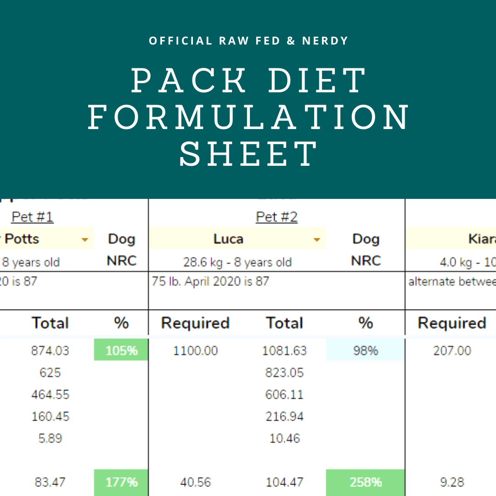Select the Required column header for Luca
The height and width of the screenshot is (496, 496).
pyautogui.click(x=195, y=323)
